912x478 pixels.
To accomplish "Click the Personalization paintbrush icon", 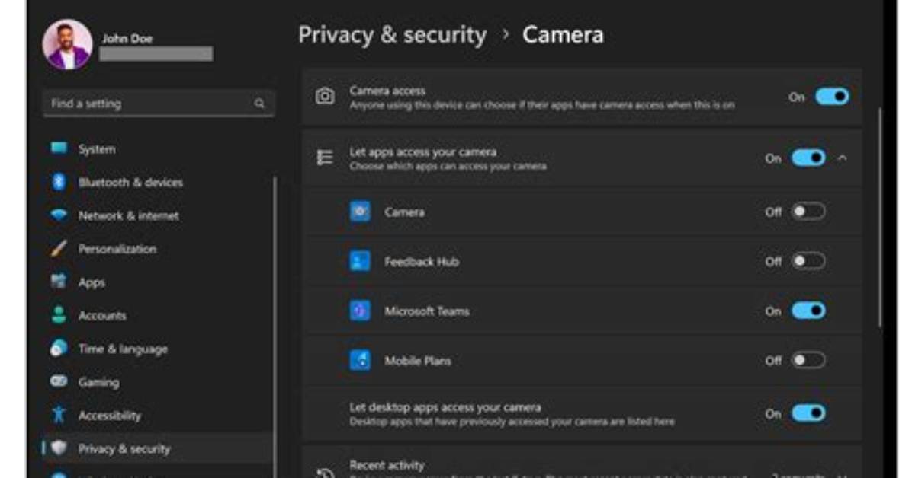I will [x=59, y=249].
